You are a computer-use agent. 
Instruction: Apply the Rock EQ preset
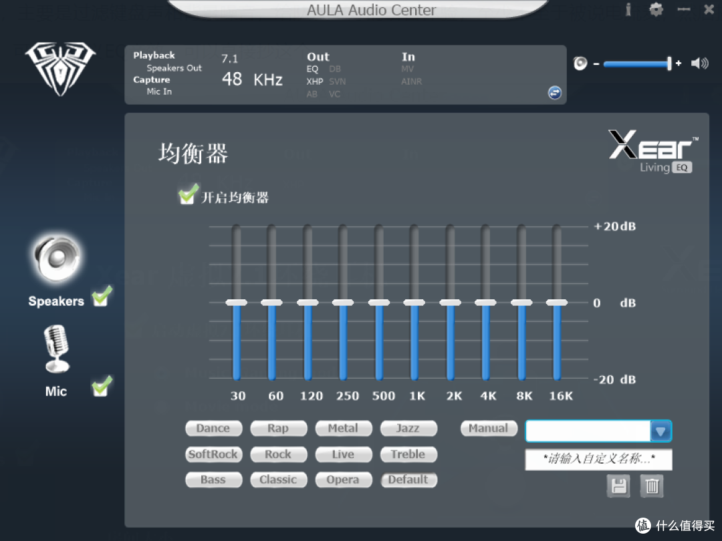click(x=279, y=455)
